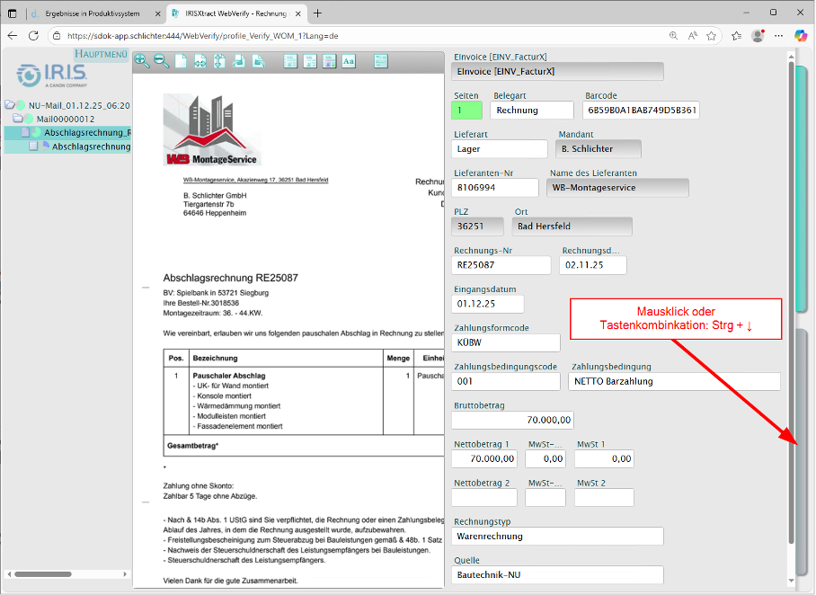
Task: Click Rechnungstyp field showing Warenrechnung
Action: tap(557, 537)
